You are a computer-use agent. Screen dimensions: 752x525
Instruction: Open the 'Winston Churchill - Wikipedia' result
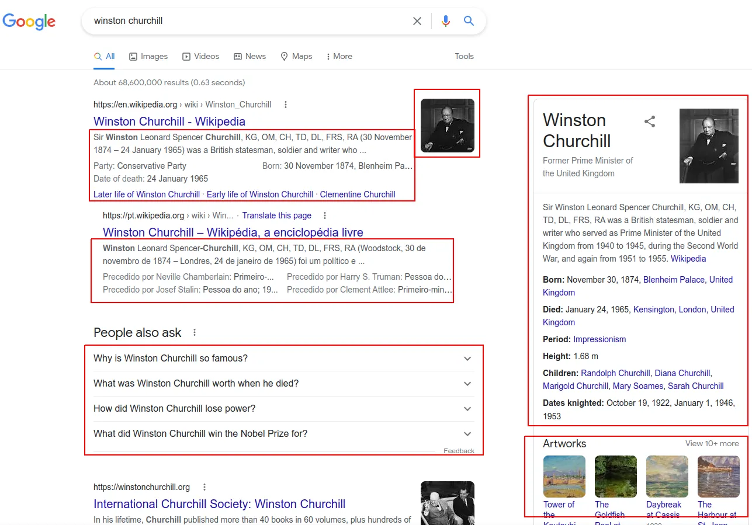(x=169, y=121)
